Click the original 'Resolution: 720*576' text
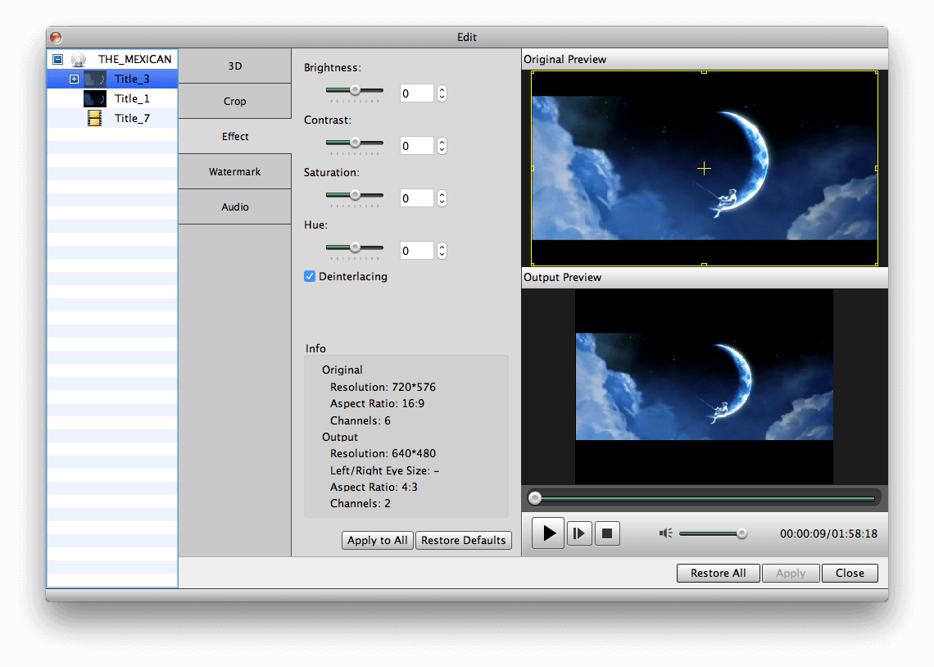Image resolution: width=934 pixels, height=667 pixels. 383,387
